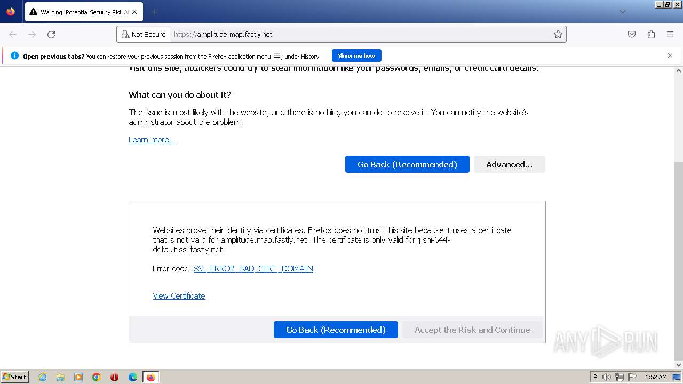Open the Windows Start menu
This screenshot has height=384, width=683.
click(x=15, y=377)
